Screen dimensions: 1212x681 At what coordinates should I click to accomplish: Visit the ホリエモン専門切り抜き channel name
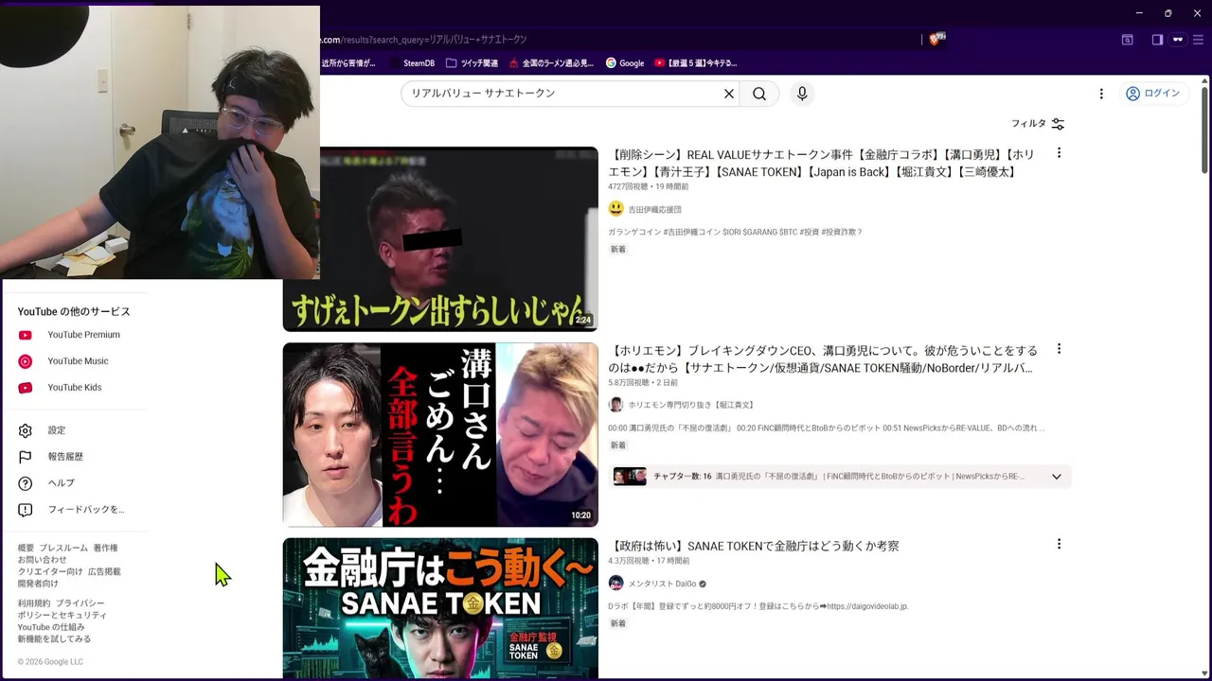click(x=691, y=405)
